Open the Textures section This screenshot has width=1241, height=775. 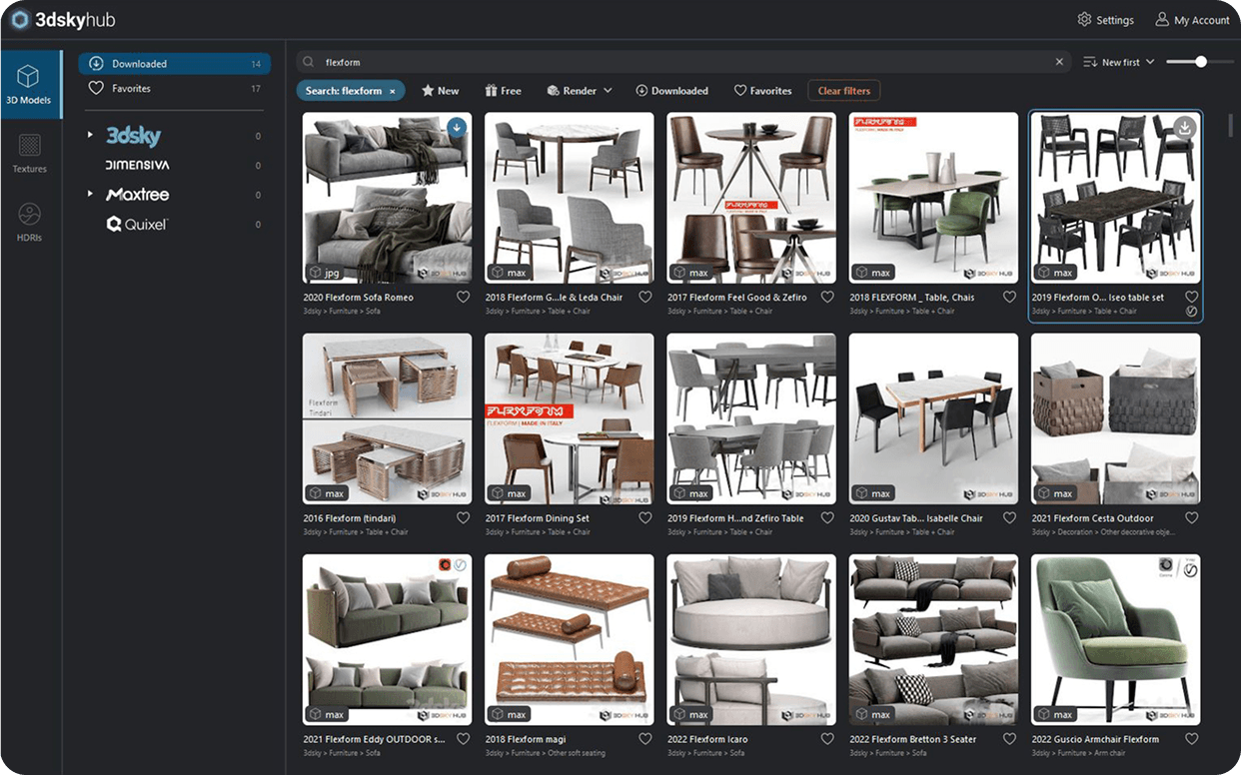30,154
